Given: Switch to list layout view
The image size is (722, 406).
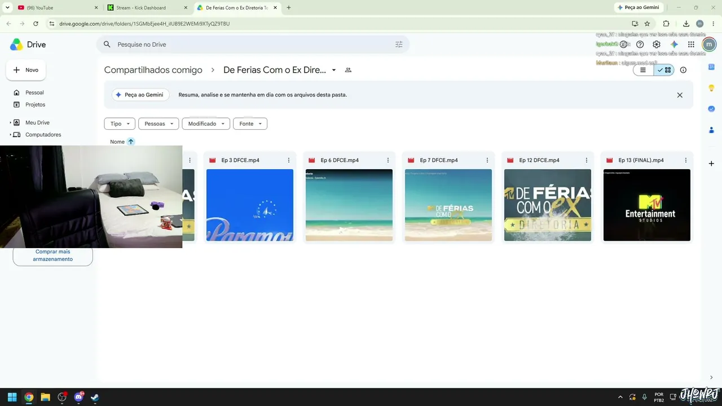Looking at the screenshot, I should coord(643,70).
